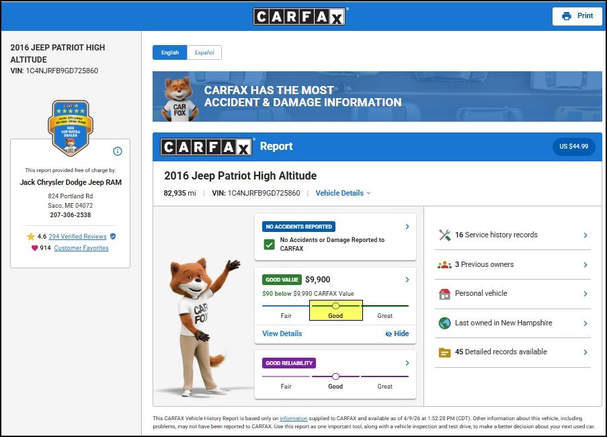Click the wrench service history icon
The width and height of the screenshot is (607, 437).
tap(444, 235)
